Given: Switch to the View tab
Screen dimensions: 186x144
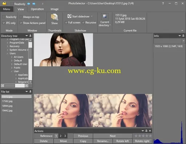Looking at the screenshot, I should tap(21, 9).
